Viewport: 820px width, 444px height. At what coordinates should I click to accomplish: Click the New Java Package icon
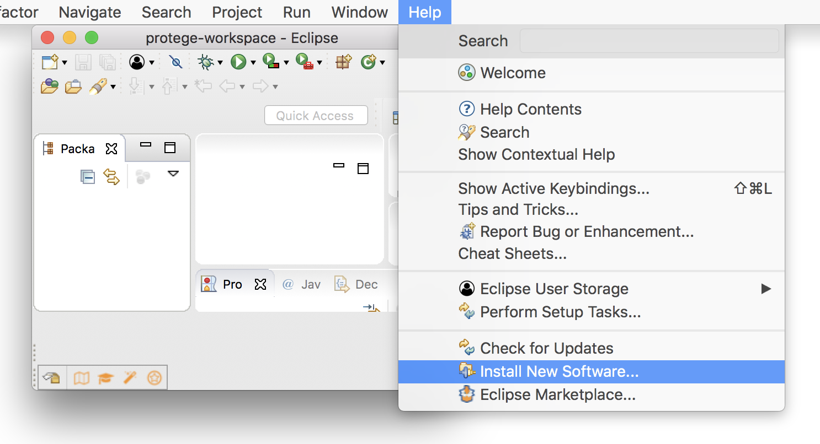[343, 62]
